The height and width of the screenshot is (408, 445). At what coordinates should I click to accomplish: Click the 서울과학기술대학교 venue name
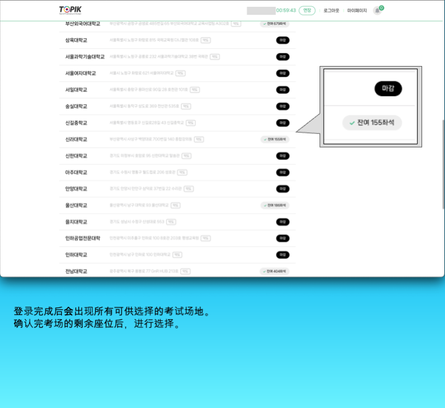(x=85, y=57)
